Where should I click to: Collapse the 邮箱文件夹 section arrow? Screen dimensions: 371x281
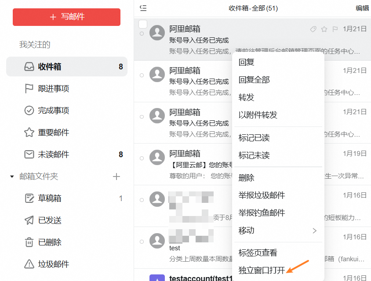[x=12, y=177]
